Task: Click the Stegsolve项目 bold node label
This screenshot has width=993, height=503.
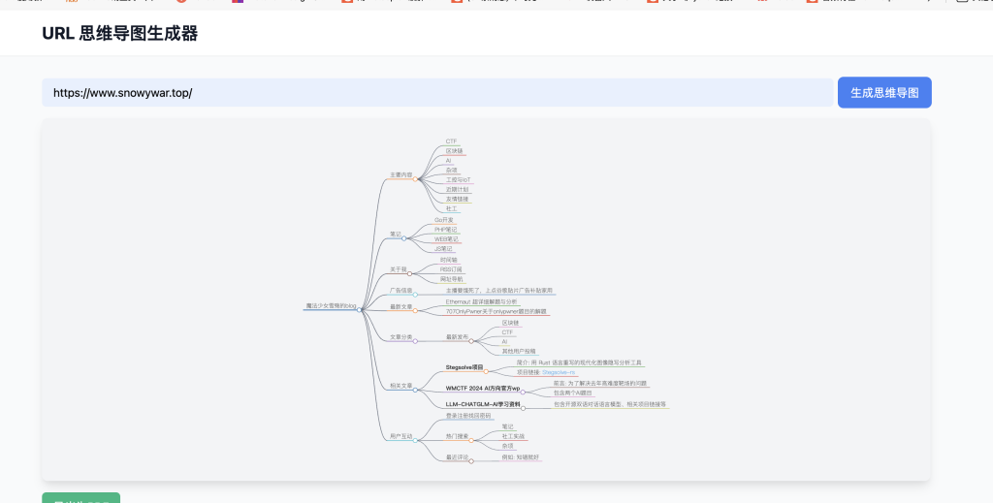Action: (x=464, y=367)
